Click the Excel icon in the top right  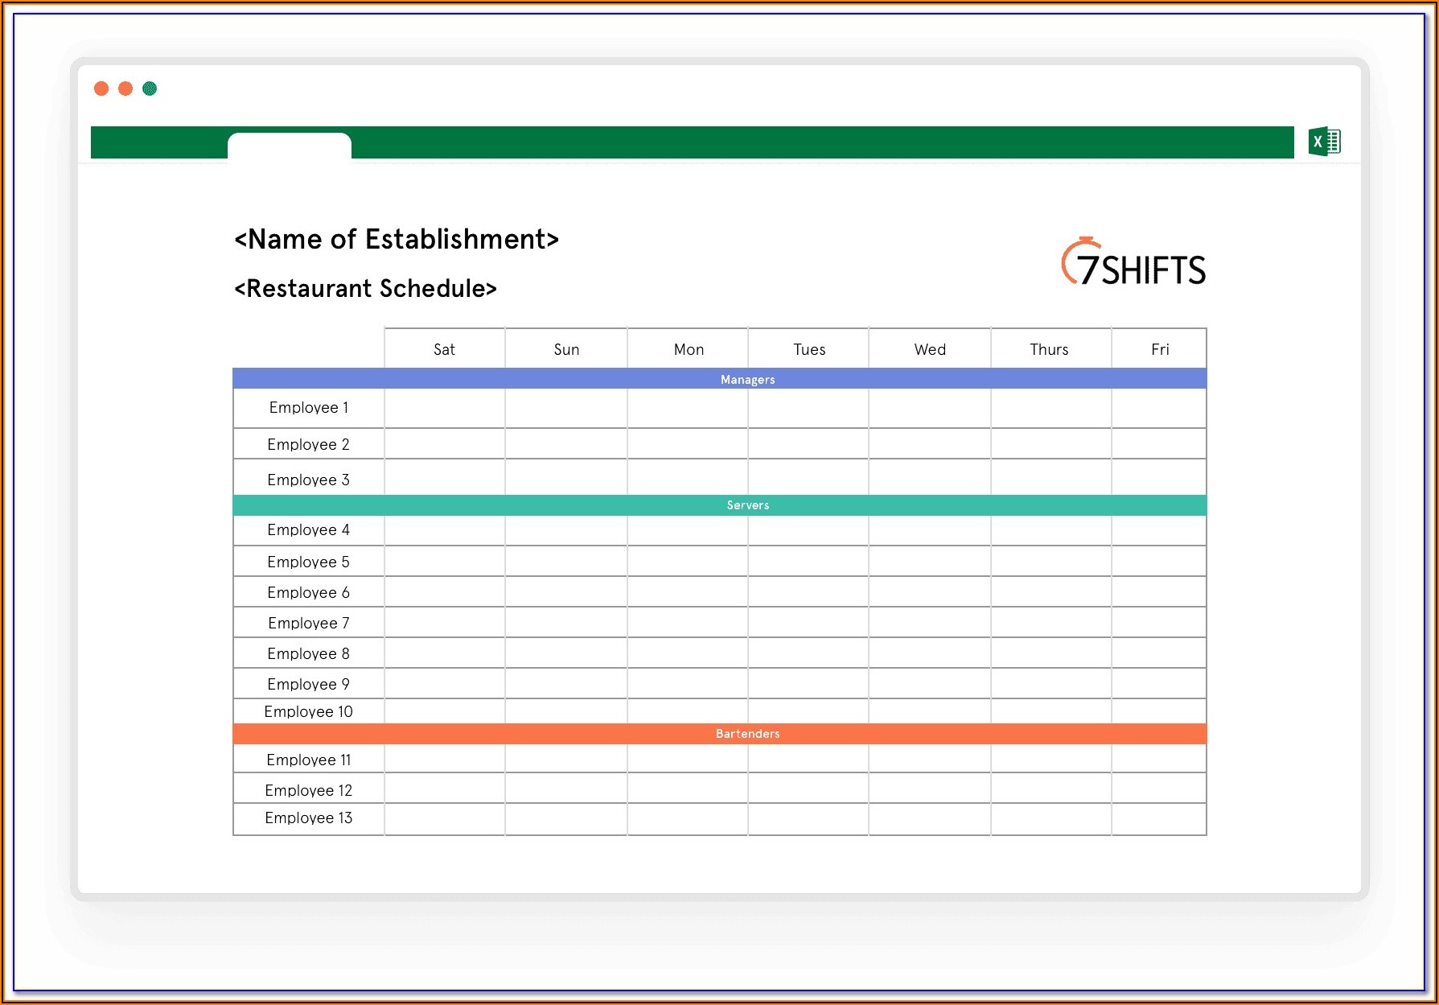tap(1324, 142)
